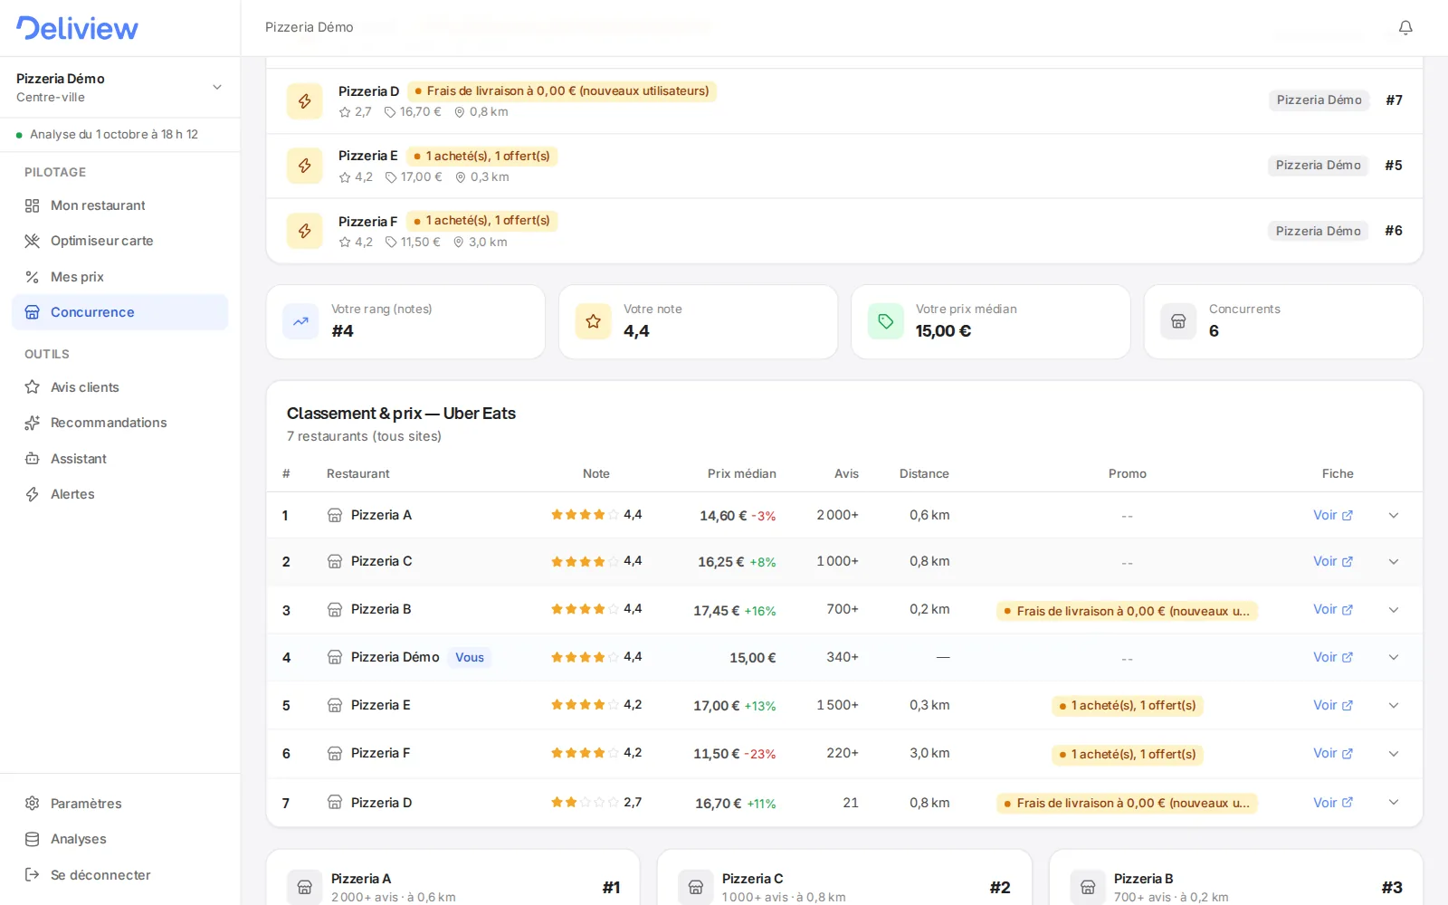Screen dimensions: 1448x905
Task: Click the store icon on the Pizzeria B card
Action: tap(1088, 888)
